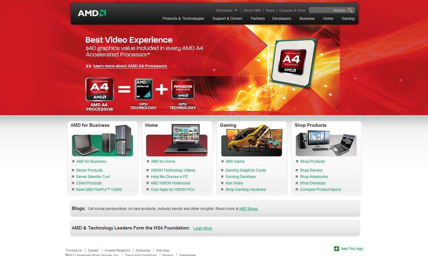Click the Best Video Experience banner headline

pyautogui.click(x=129, y=40)
